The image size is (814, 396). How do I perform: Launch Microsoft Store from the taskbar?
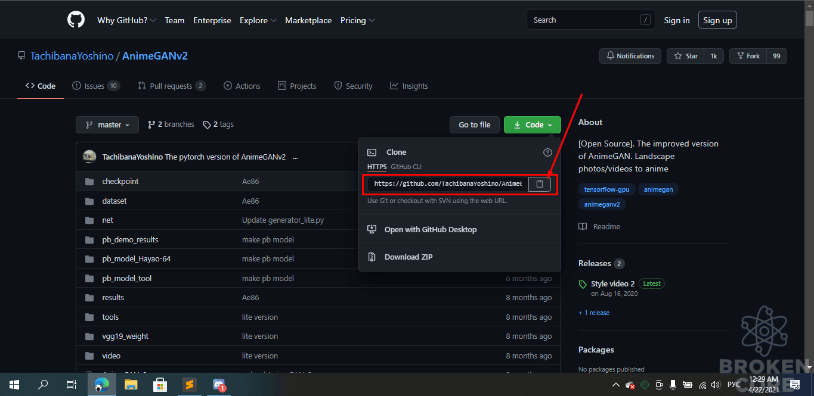point(160,385)
